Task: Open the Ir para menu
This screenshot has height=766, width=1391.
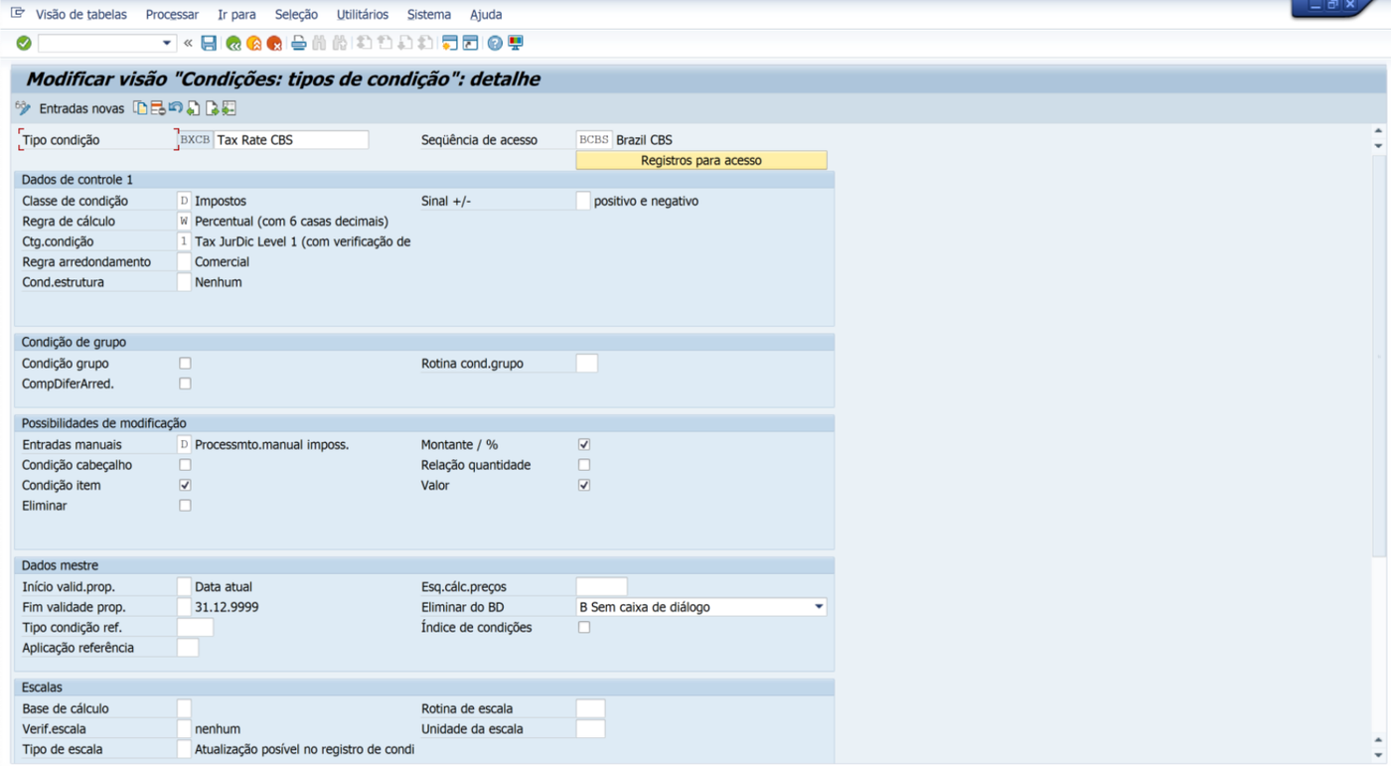Action: point(236,15)
